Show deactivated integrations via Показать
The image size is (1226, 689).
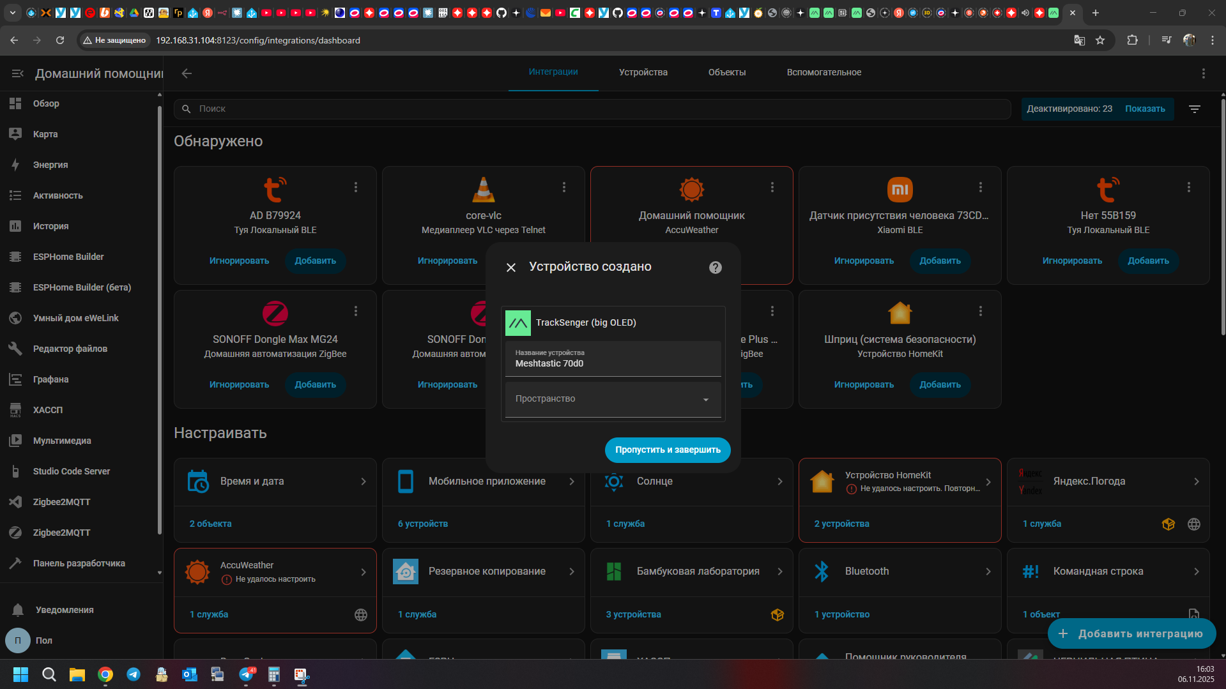click(x=1144, y=109)
